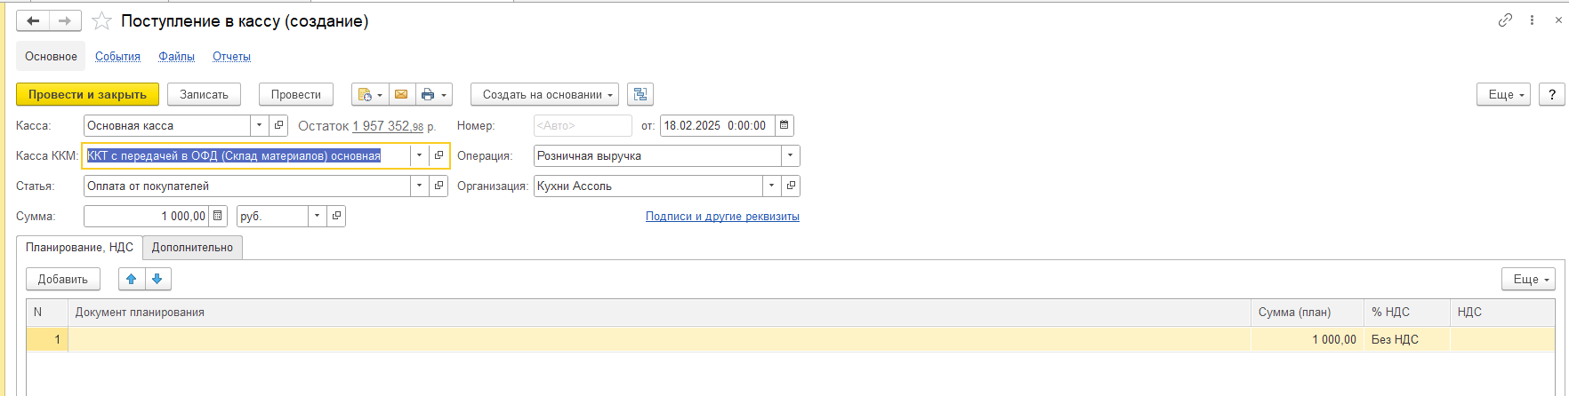
Task: Go back using the left arrow button
Action: tap(33, 20)
